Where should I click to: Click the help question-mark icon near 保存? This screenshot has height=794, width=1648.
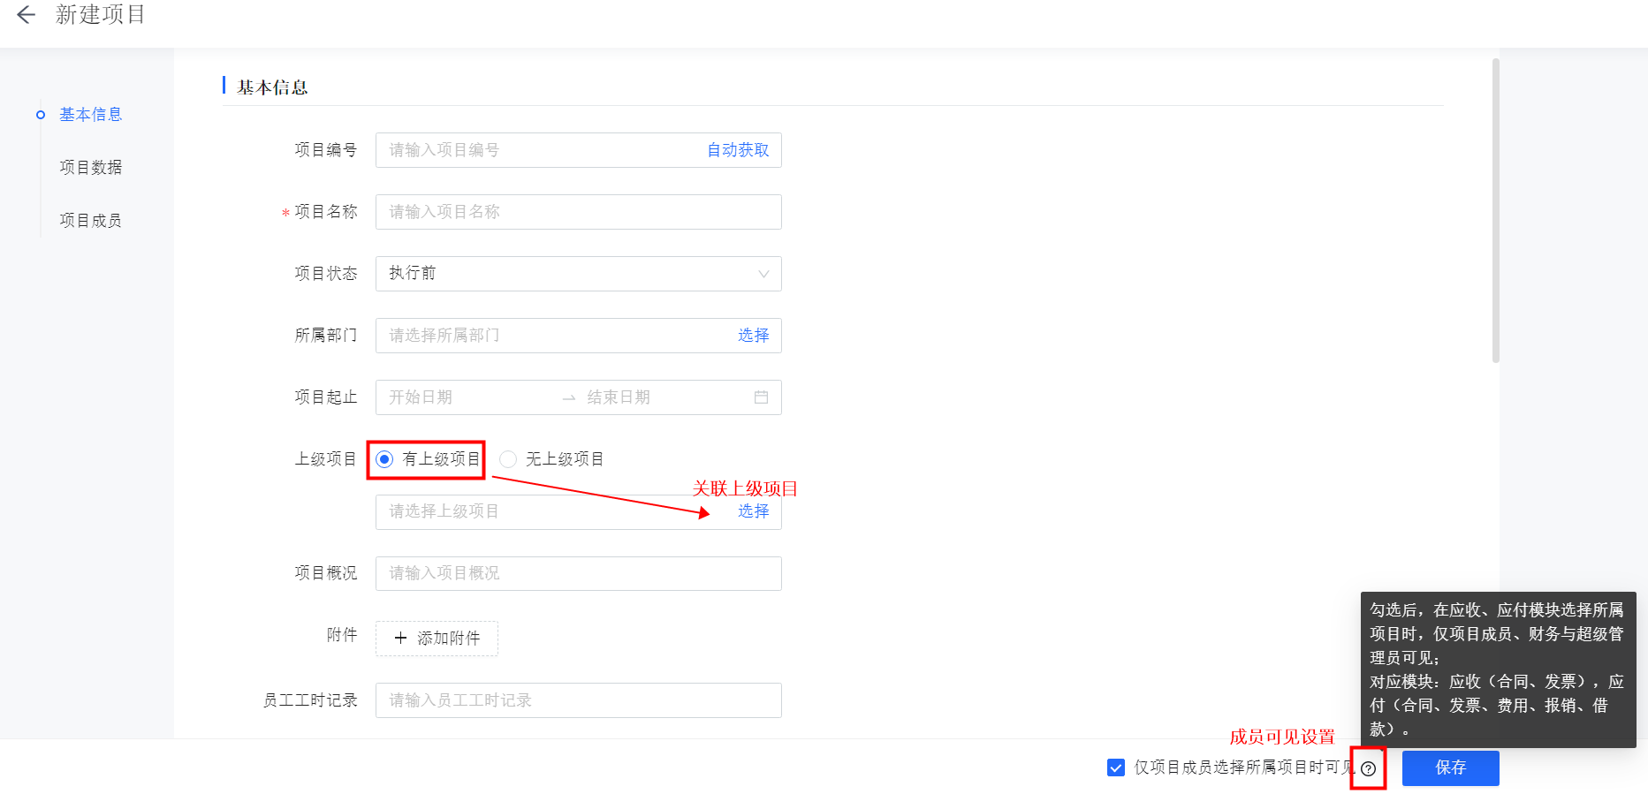click(x=1368, y=768)
